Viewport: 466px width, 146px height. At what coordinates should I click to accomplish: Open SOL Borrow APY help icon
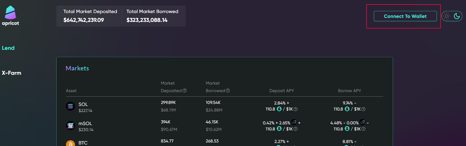pyautogui.click(x=363, y=109)
